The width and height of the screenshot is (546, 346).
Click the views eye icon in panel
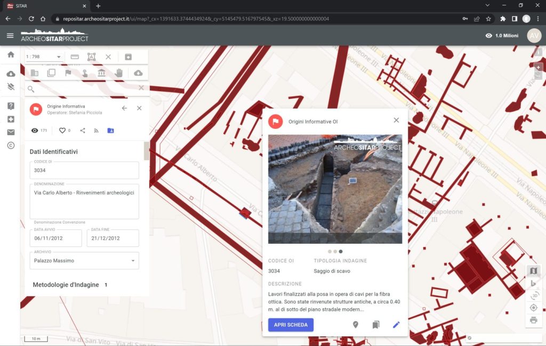coord(35,130)
